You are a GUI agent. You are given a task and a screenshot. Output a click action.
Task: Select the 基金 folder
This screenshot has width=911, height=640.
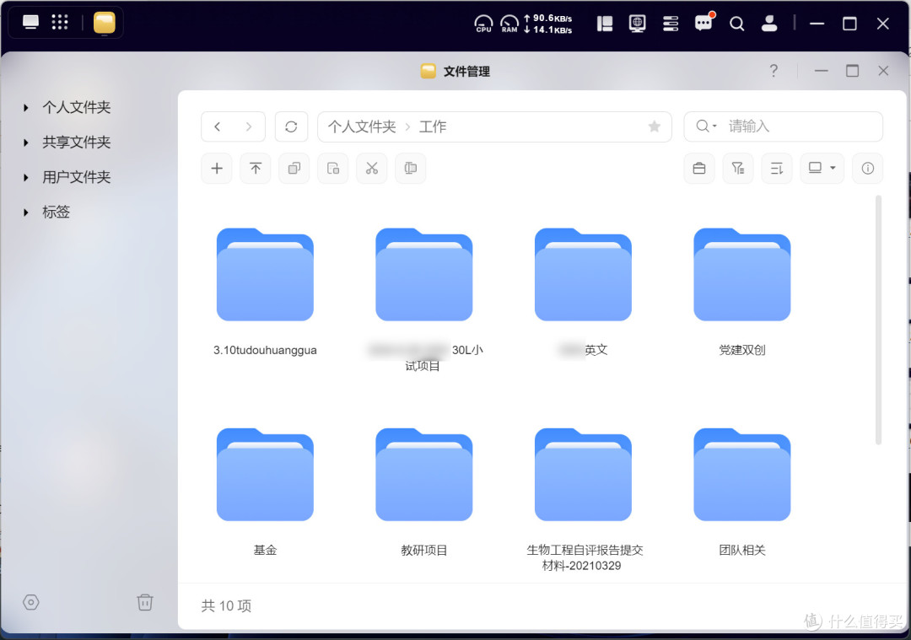pyautogui.click(x=265, y=475)
